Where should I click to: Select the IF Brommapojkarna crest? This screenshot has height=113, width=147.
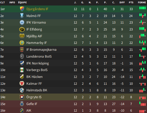(x=22, y=50)
